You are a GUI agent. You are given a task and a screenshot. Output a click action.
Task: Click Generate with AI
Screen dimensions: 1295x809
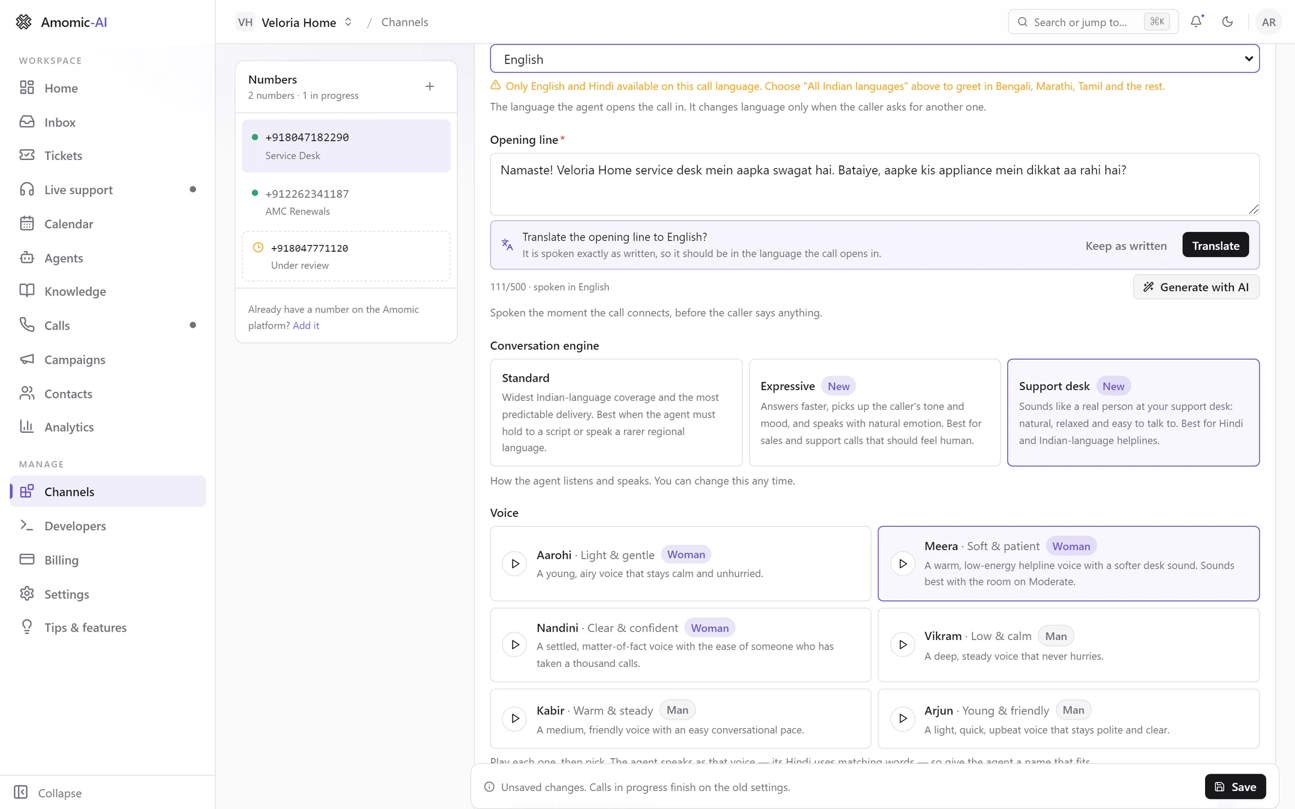tap(1196, 287)
